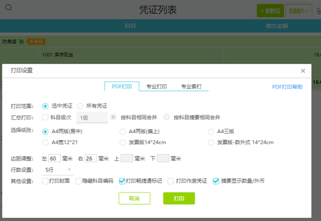Expand the 行数设置 5行 dropdown

click(59, 170)
